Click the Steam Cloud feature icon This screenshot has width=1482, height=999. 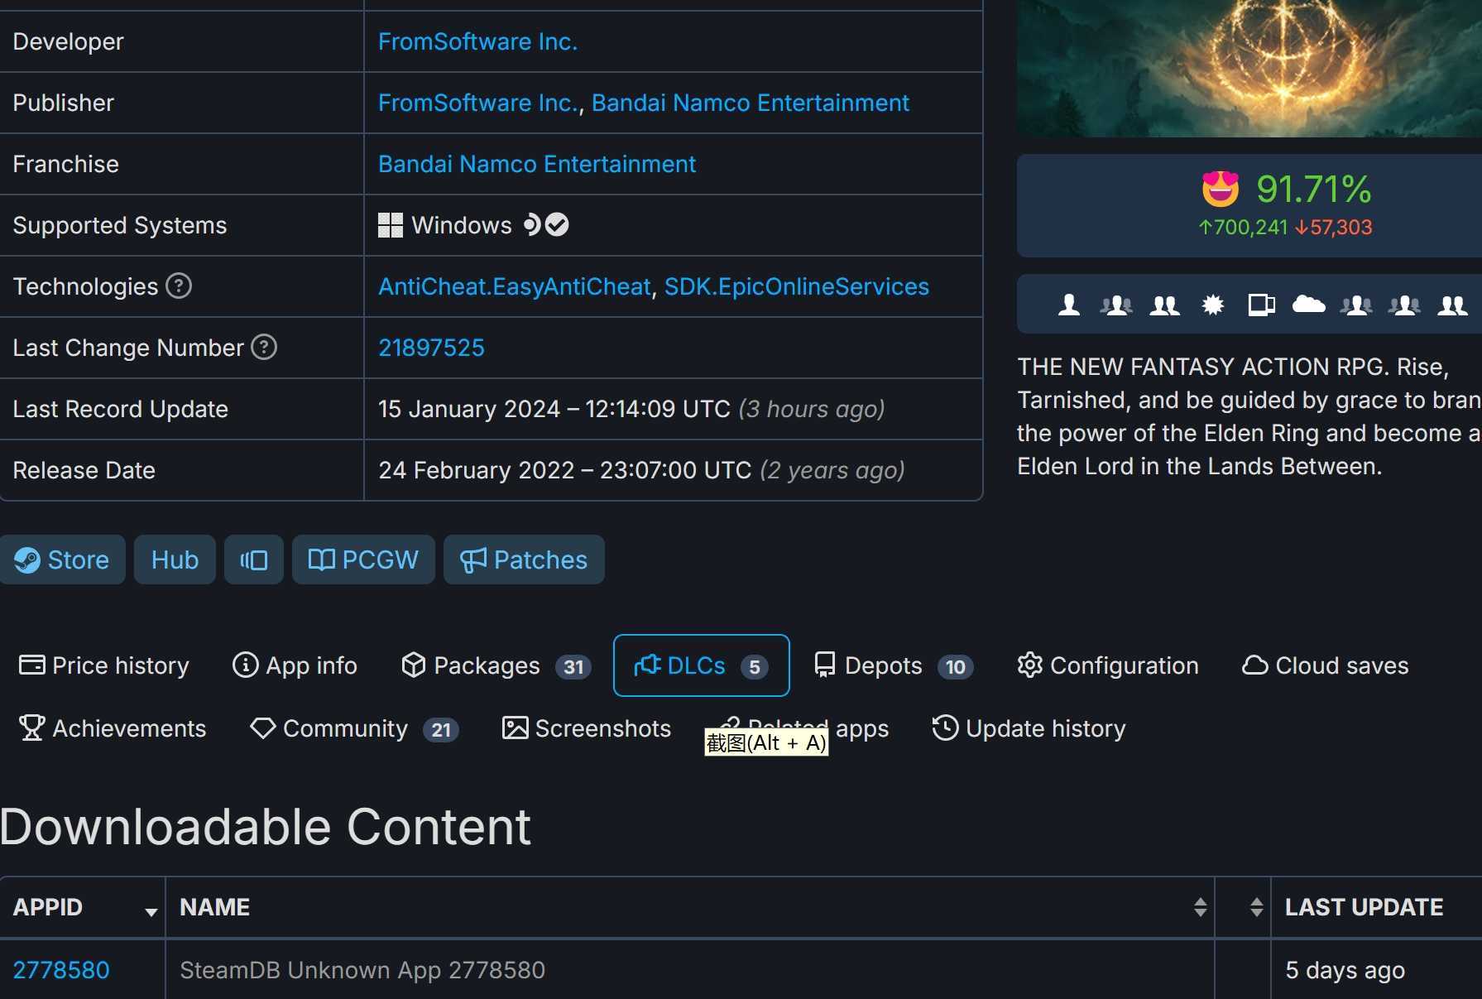1308,305
